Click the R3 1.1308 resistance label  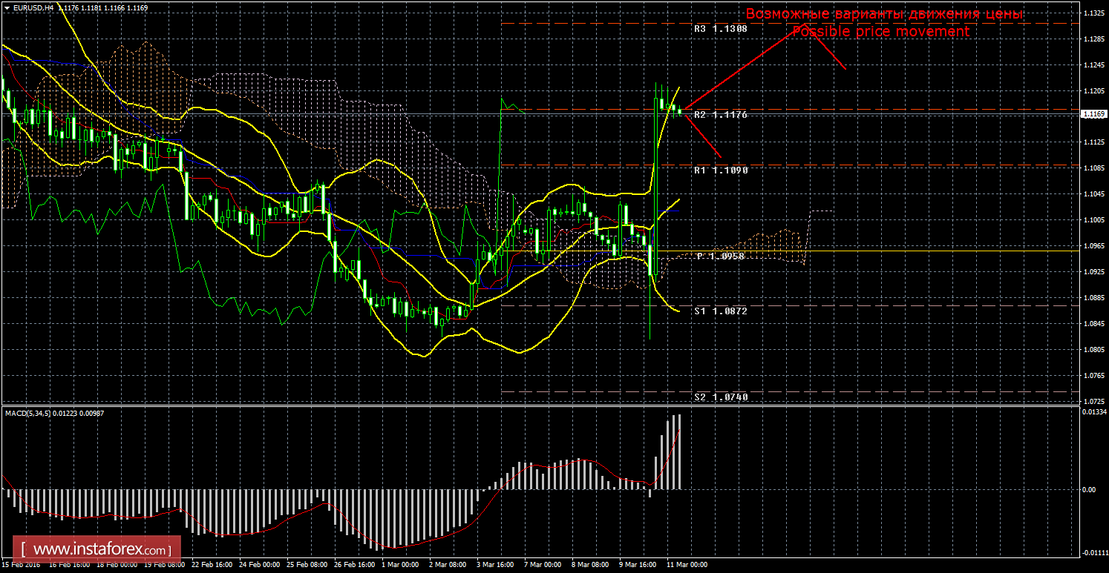click(720, 29)
